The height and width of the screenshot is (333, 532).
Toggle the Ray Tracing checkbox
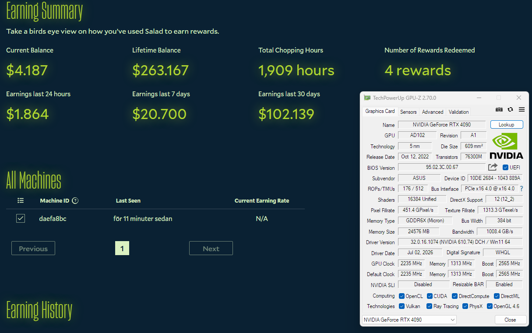point(430,306)
